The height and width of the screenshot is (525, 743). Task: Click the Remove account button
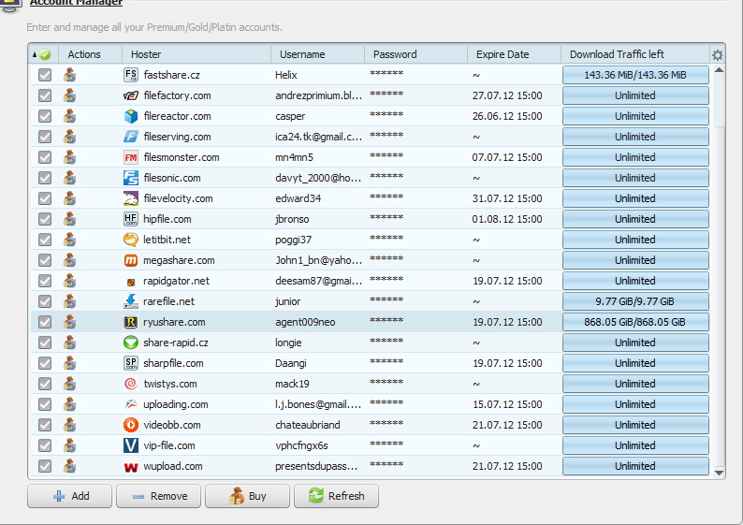pyautogui.click(x=159, y=496)
